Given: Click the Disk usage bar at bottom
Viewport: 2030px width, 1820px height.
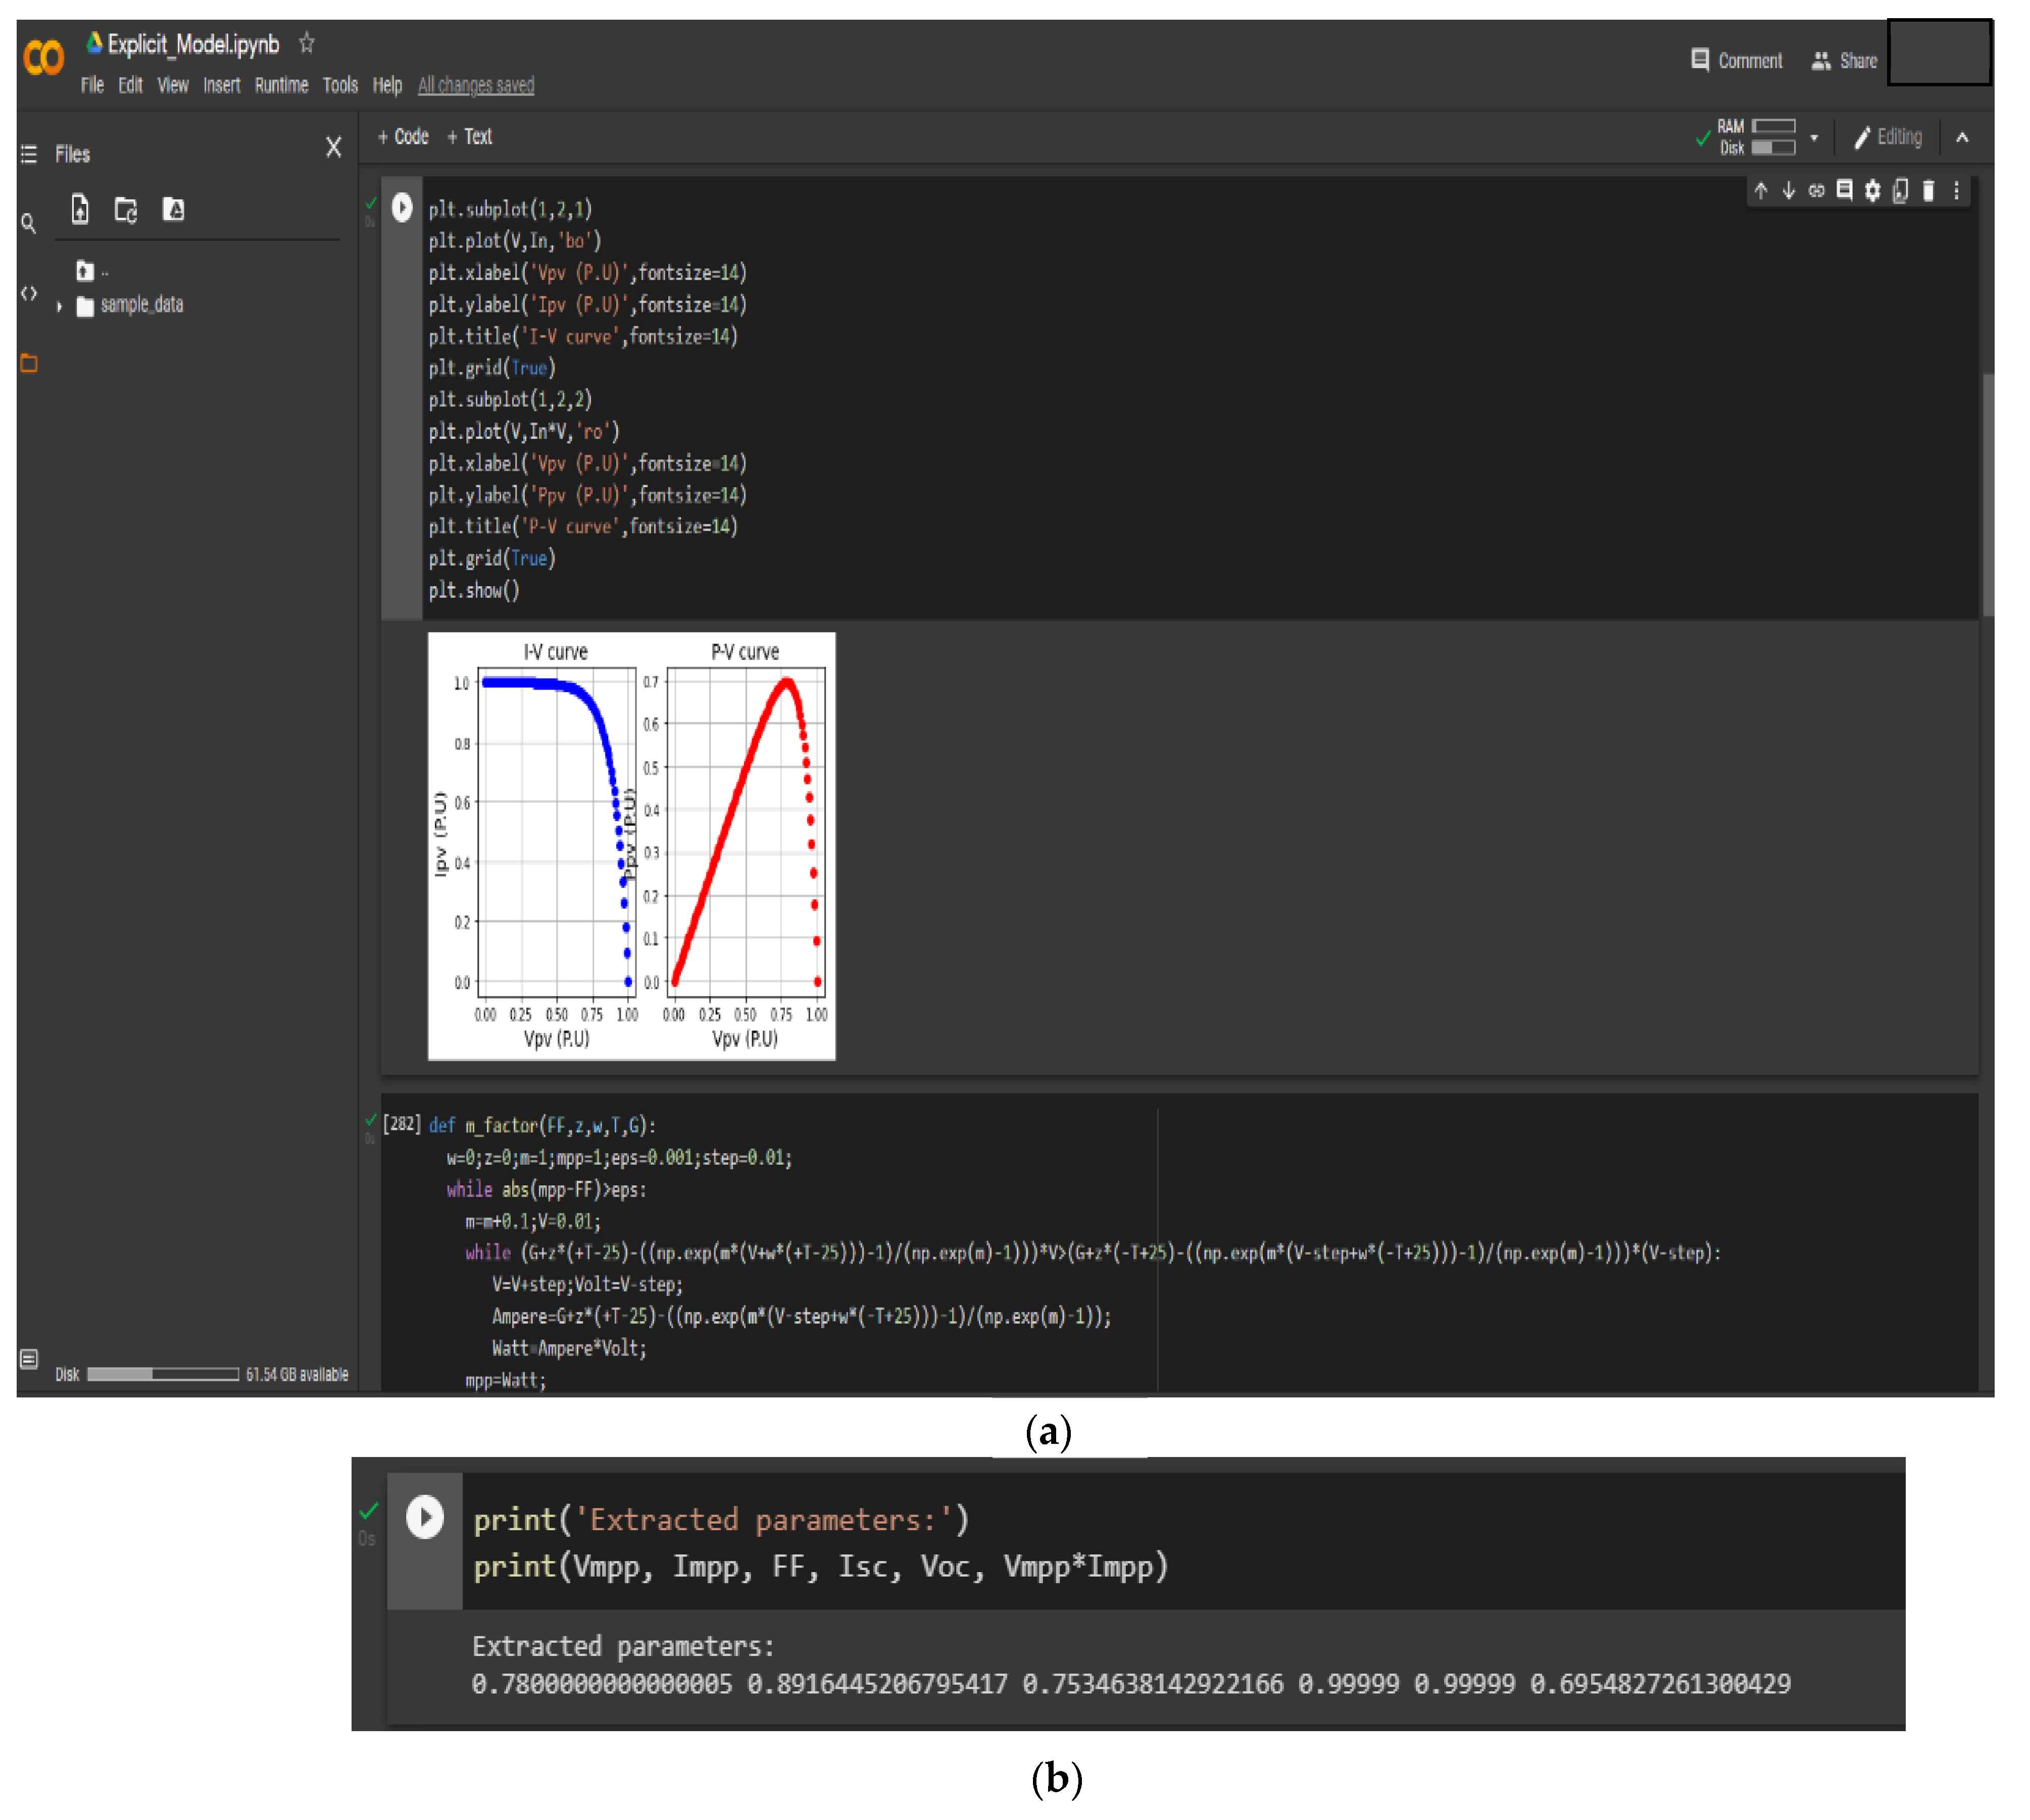Looking at the screenshot, I should click(x=162, y=1374).
